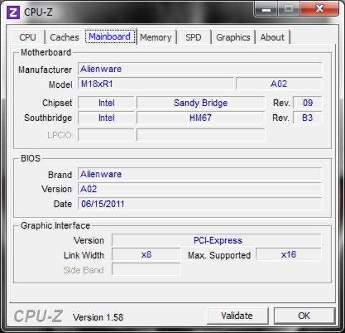
Task: Select the Model value M18xR1
Action: pos(155,84)
